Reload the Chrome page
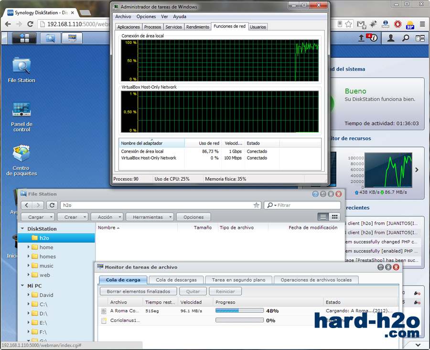 (x=30, y=24)
